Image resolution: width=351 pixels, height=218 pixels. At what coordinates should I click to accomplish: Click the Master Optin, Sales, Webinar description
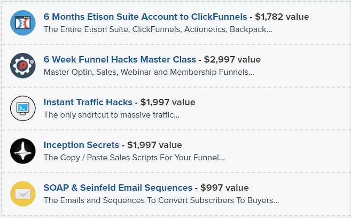[149, 72]
